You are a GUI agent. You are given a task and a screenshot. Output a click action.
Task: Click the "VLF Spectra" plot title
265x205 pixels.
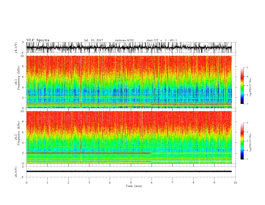pos(38,40)
